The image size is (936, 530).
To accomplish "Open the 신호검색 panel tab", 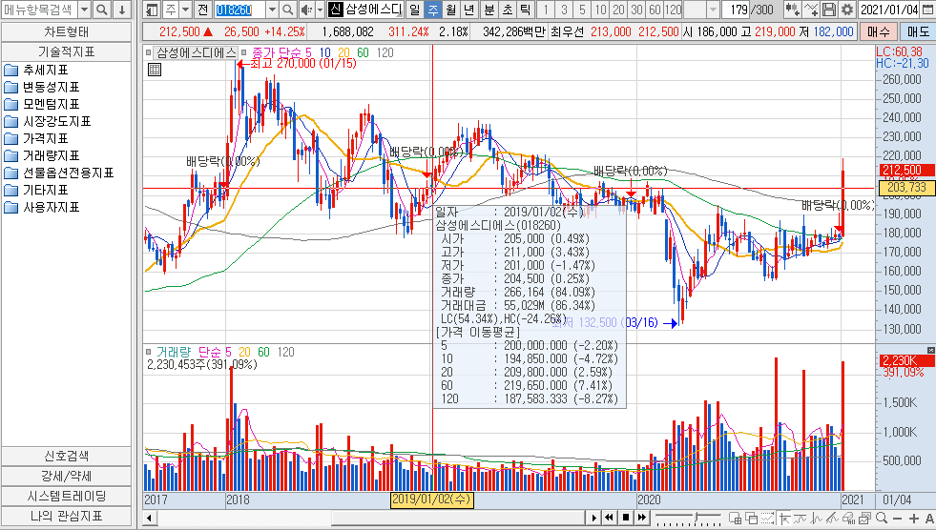I will (x=66, y=456).
